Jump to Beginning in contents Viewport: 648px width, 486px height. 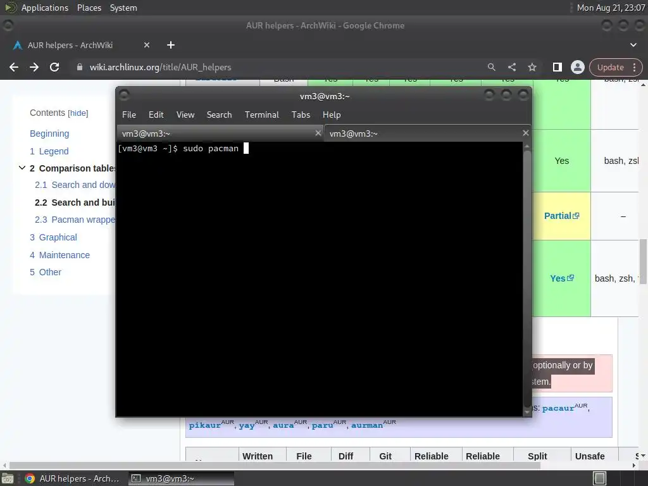49,134
